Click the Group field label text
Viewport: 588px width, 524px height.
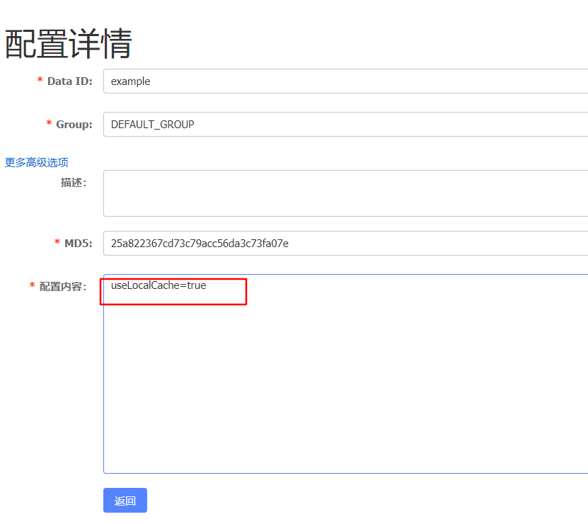point(73,124)
